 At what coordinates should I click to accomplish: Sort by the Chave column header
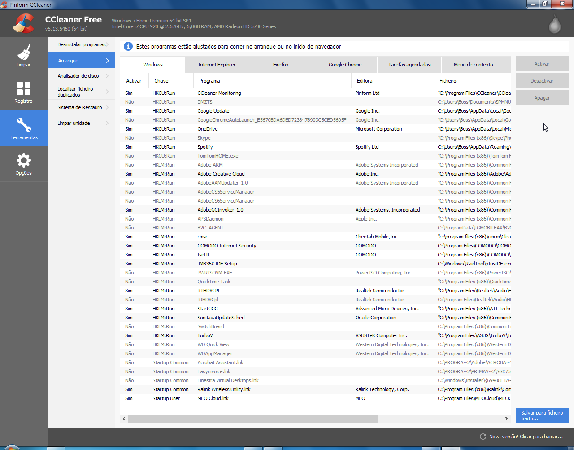(171, 81)
